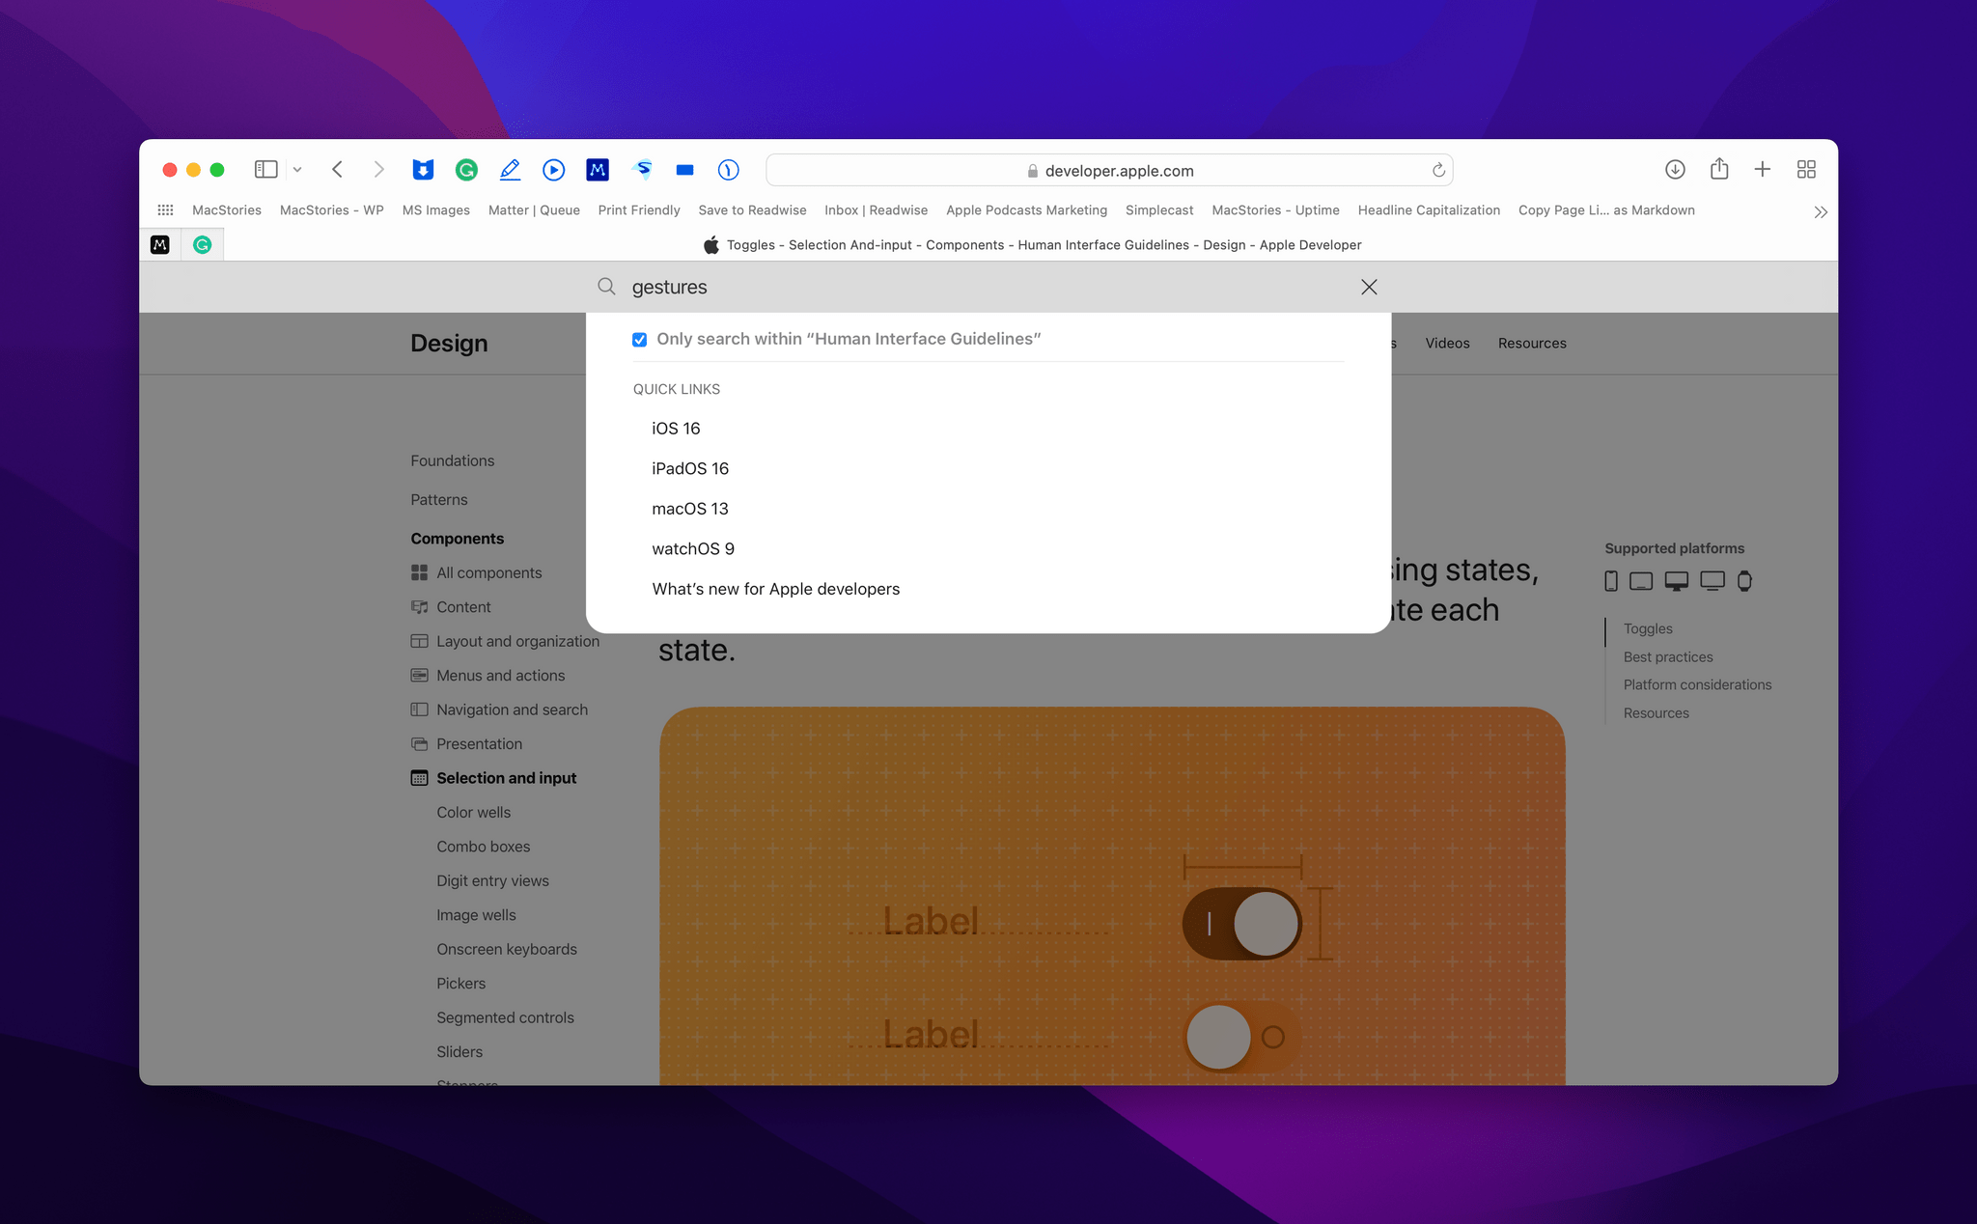The image size is (1977, 1224).
Task: Uncheck Only search within Human Interface Guidelines
Action: [x=639, y=340]
